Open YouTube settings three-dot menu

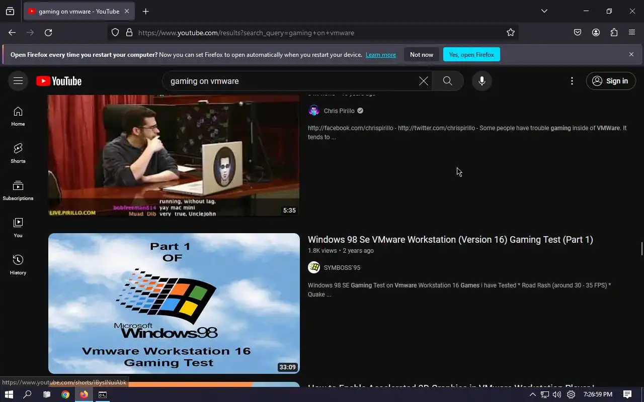click(572, 81)
